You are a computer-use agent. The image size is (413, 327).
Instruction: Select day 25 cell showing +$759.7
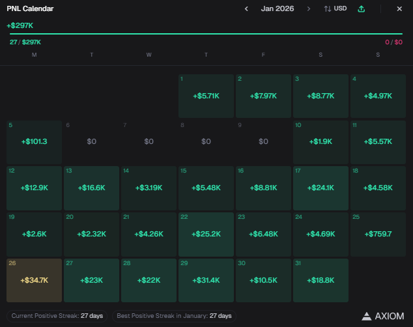tap(378, 235)
